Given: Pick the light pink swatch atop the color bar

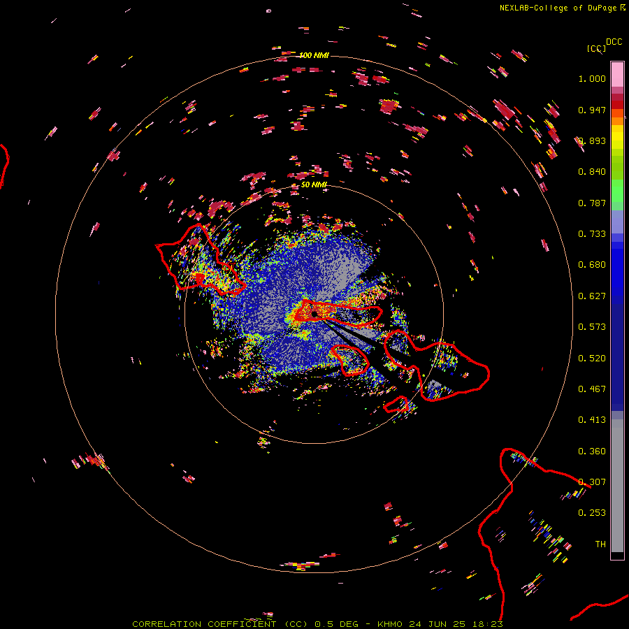Looking at the screenshot, I should tap(617, 74).
